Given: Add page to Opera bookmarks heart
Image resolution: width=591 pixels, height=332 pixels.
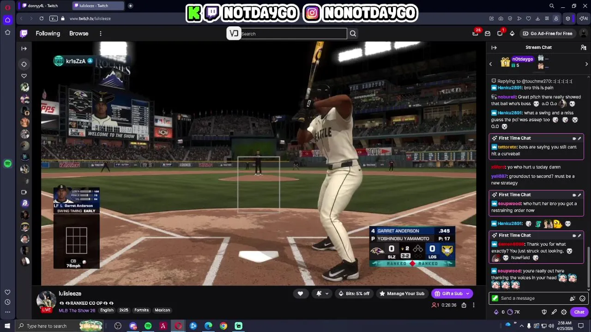Looking at the screenshot, I should (528, 18).
